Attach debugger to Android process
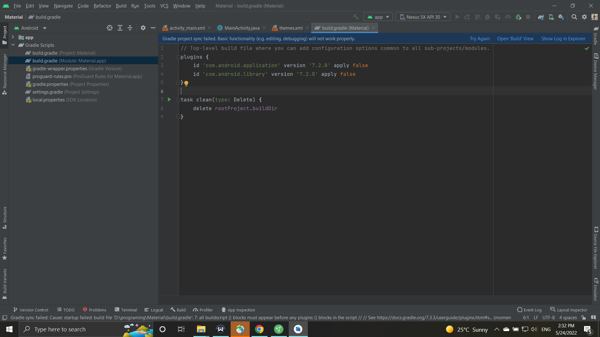 click(518, 17)
